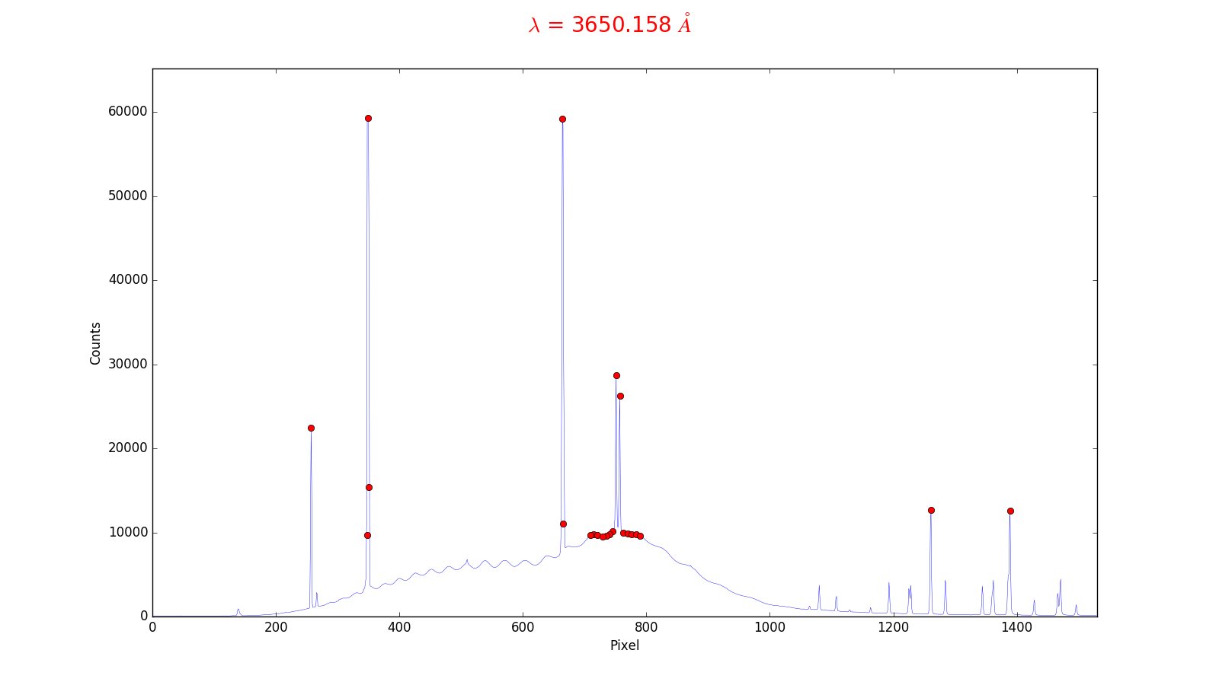Click the "Pixel" x-axis label
The image size is (1219, 685).
(x=625, y=645)
